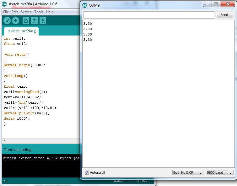Click the line 'Serial.begin(9600);'
This screenshot has height=186, width=237.
[x=24, y=65]
